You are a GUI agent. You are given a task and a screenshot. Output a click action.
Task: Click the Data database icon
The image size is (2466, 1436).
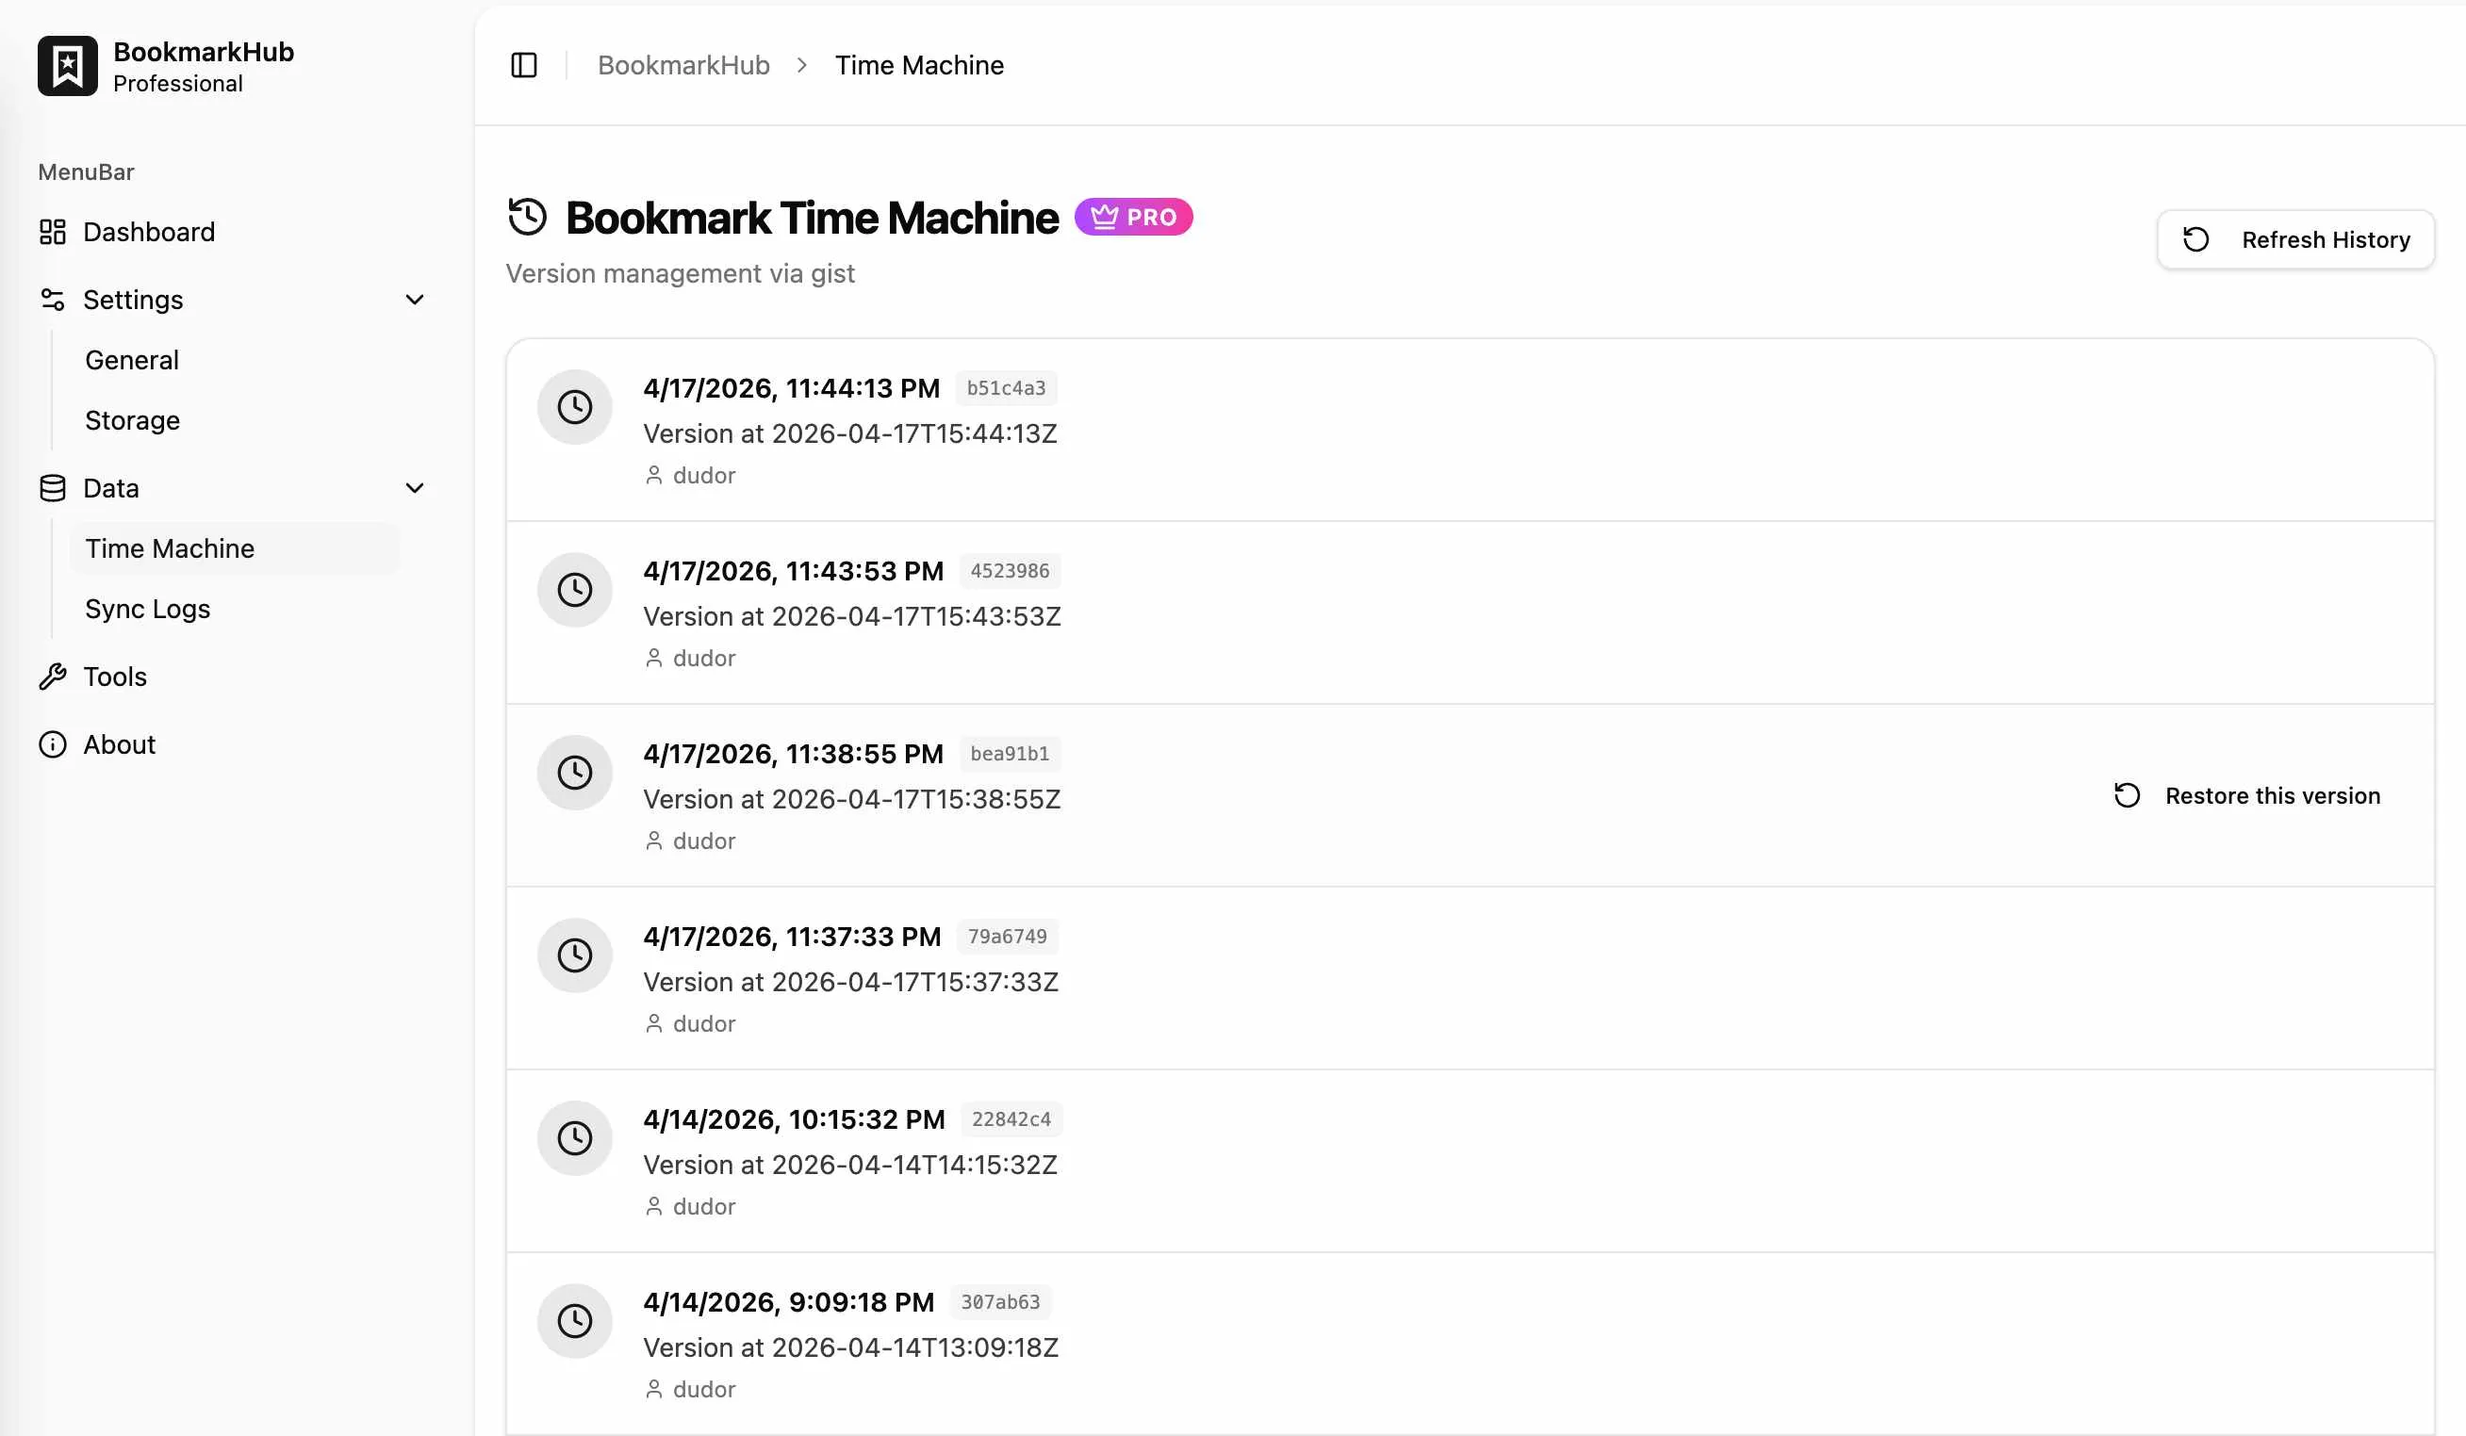tap(52, 487)
